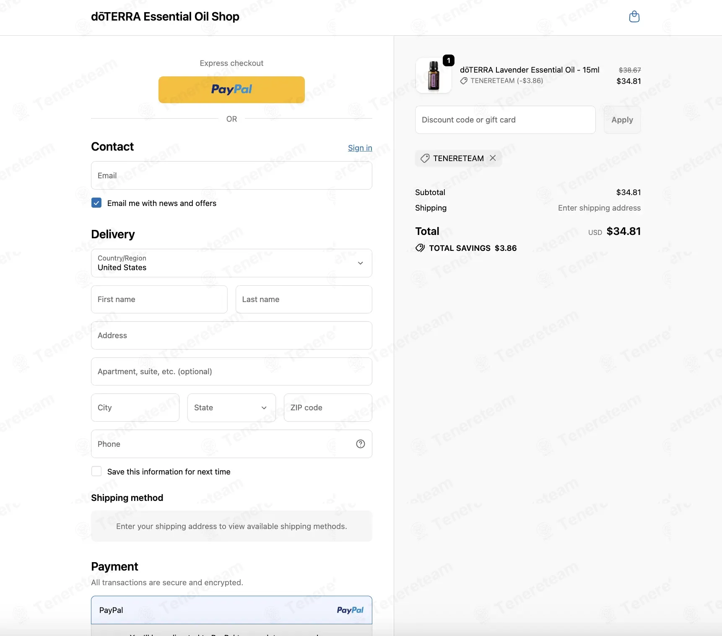Image resolution: width=722 pixels, height=636 pixels.
Task: Open the Country/Region dropdown
Action: [x=231, y=263]
